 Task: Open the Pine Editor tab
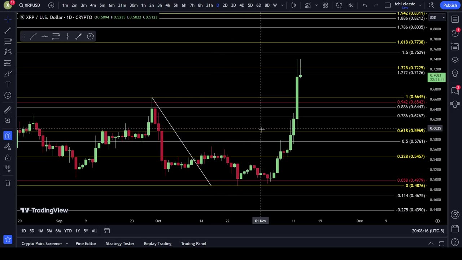(x=86, y=243)
